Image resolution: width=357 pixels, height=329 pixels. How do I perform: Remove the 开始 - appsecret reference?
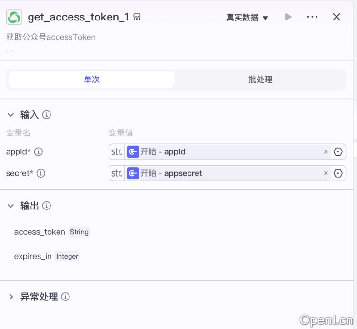point(326,173)
